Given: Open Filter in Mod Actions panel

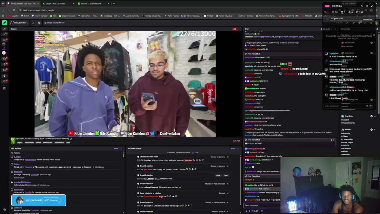Looking at the screenshot, I should (x=116, y=149).
